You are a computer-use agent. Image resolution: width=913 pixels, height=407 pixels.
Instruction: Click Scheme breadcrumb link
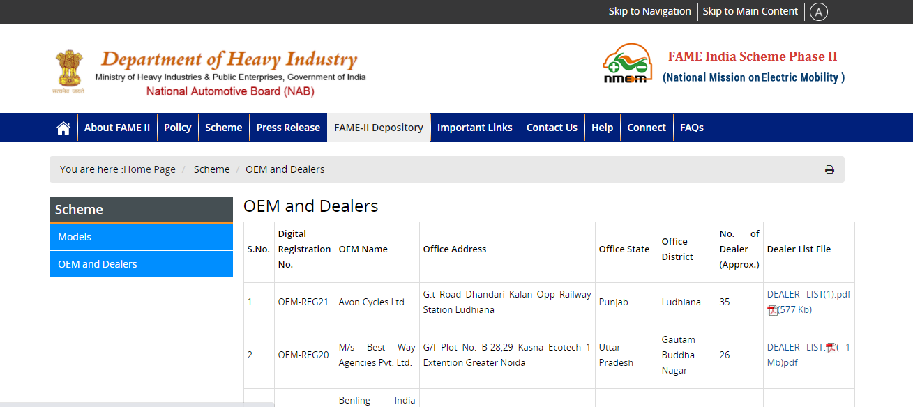[212, 169]
